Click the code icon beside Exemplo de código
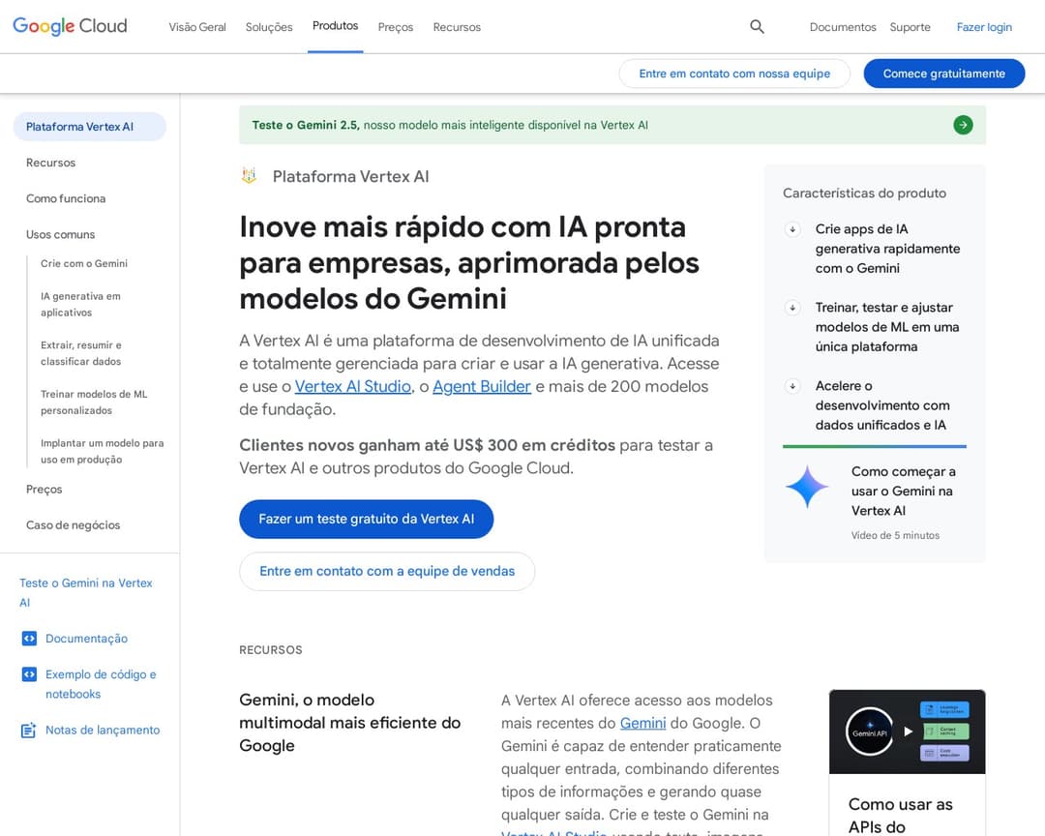Viewport: 1045px width, 836px height. (29, 674)
